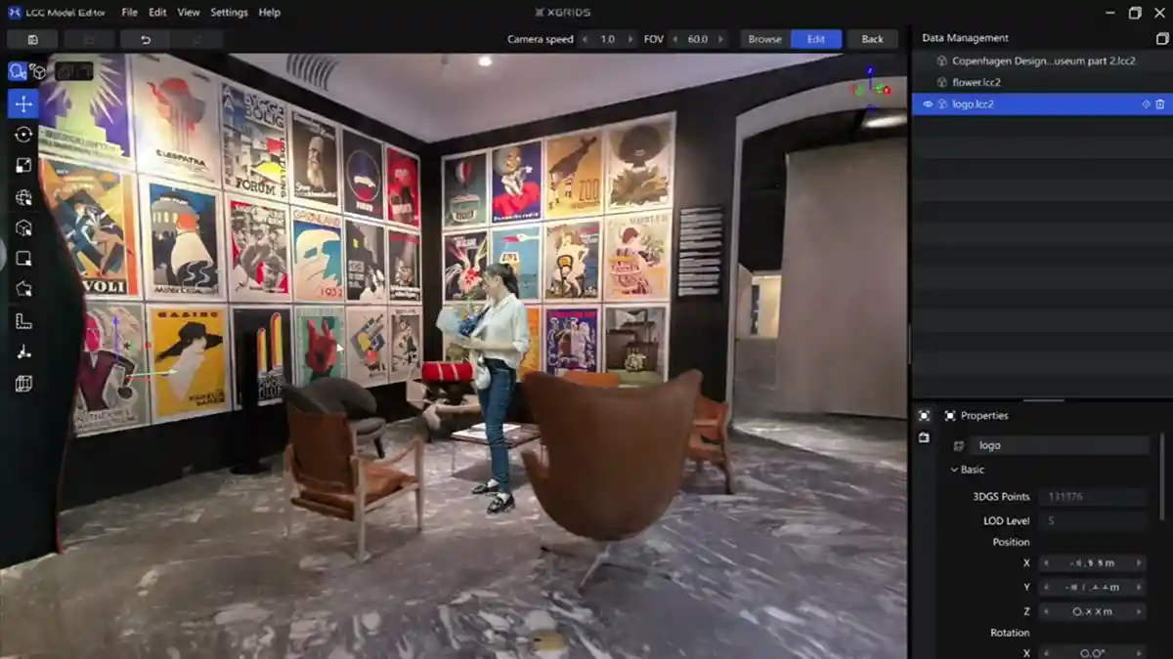Decrease Position X with left arrow
This screenshot has width=1173, height=659.
[1046, 563]
